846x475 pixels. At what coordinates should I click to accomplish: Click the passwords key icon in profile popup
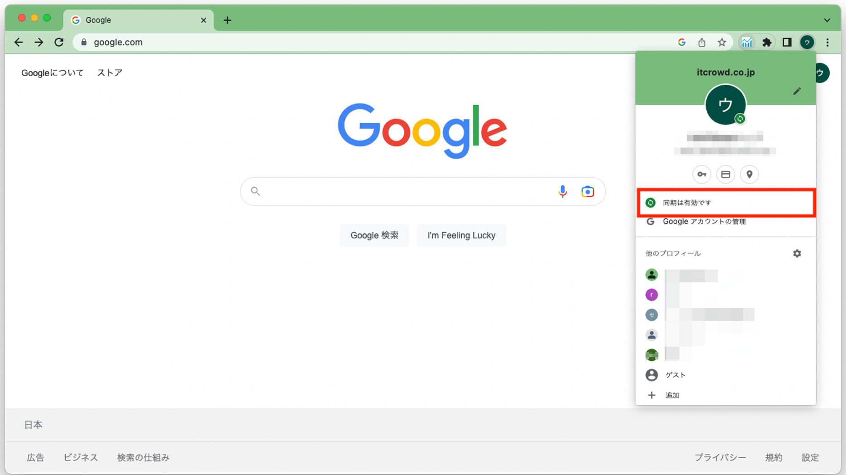click(701, 174)
